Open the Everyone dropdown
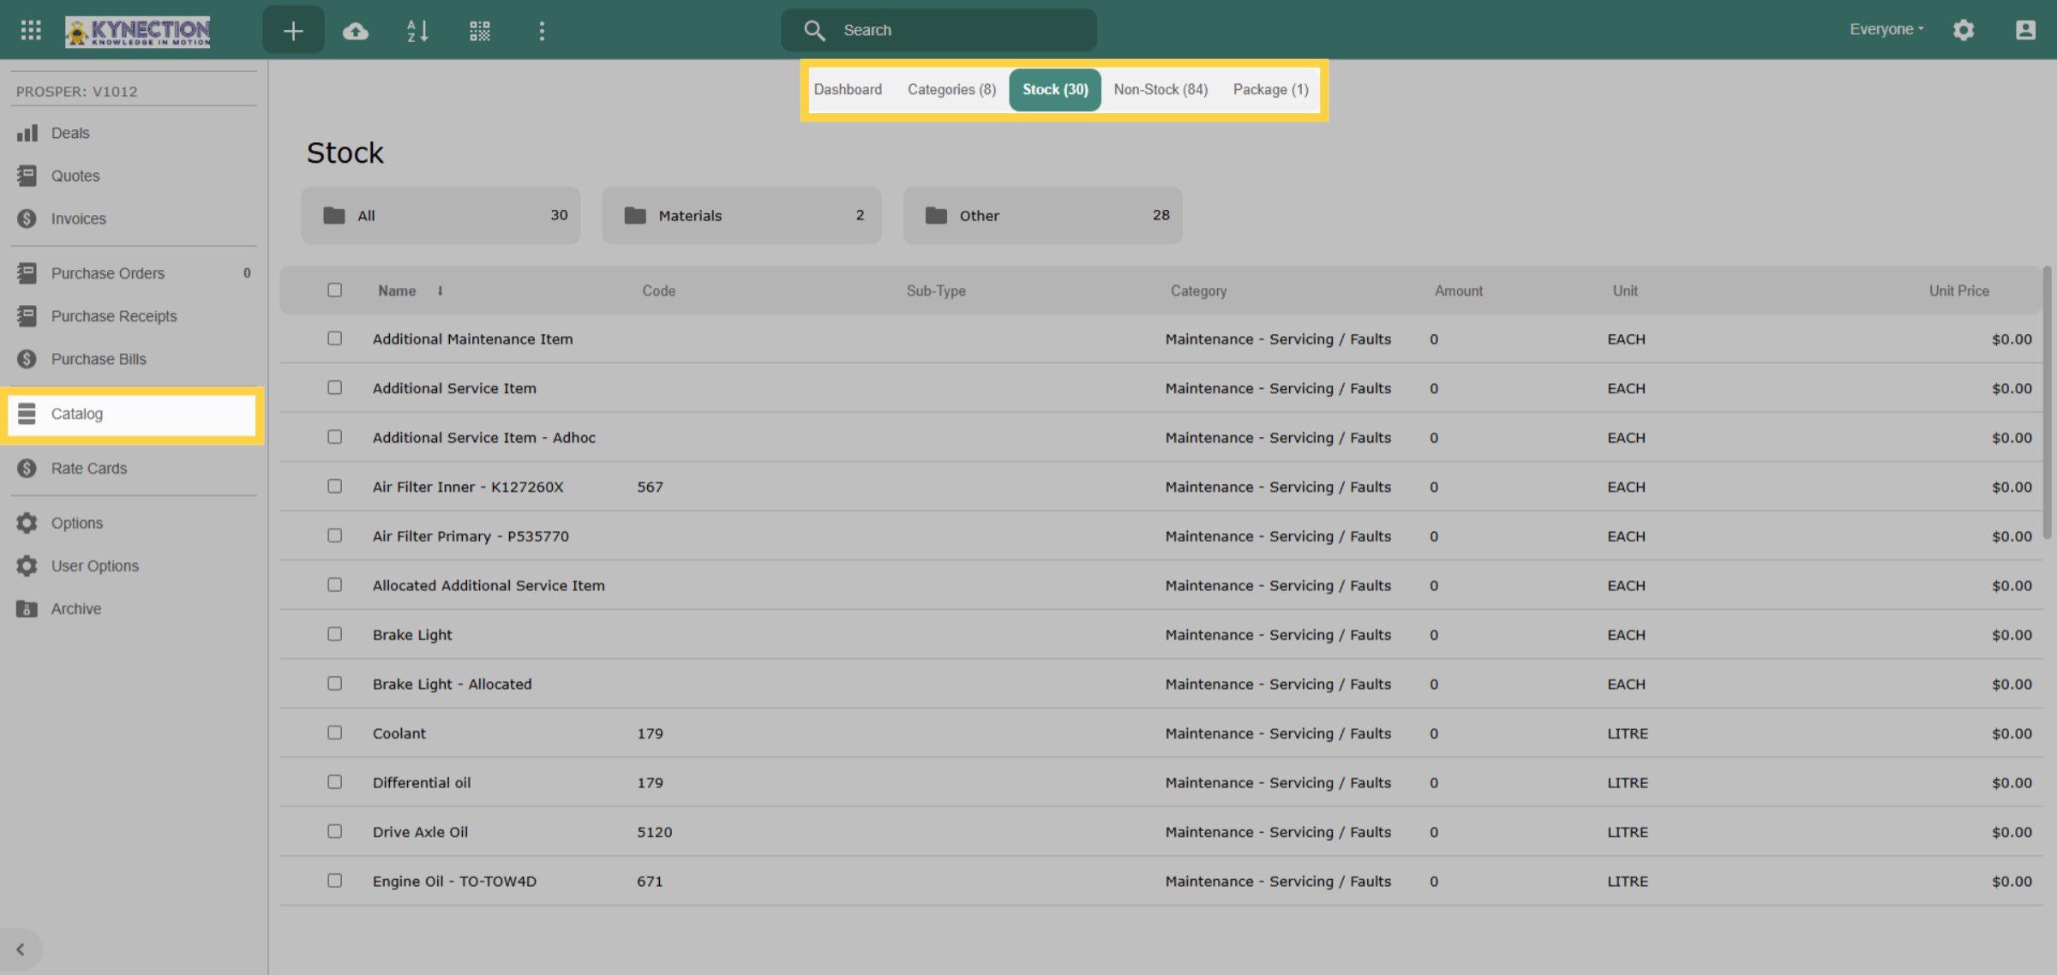This screenshot has height=975, width=2057. (1886, 29)
